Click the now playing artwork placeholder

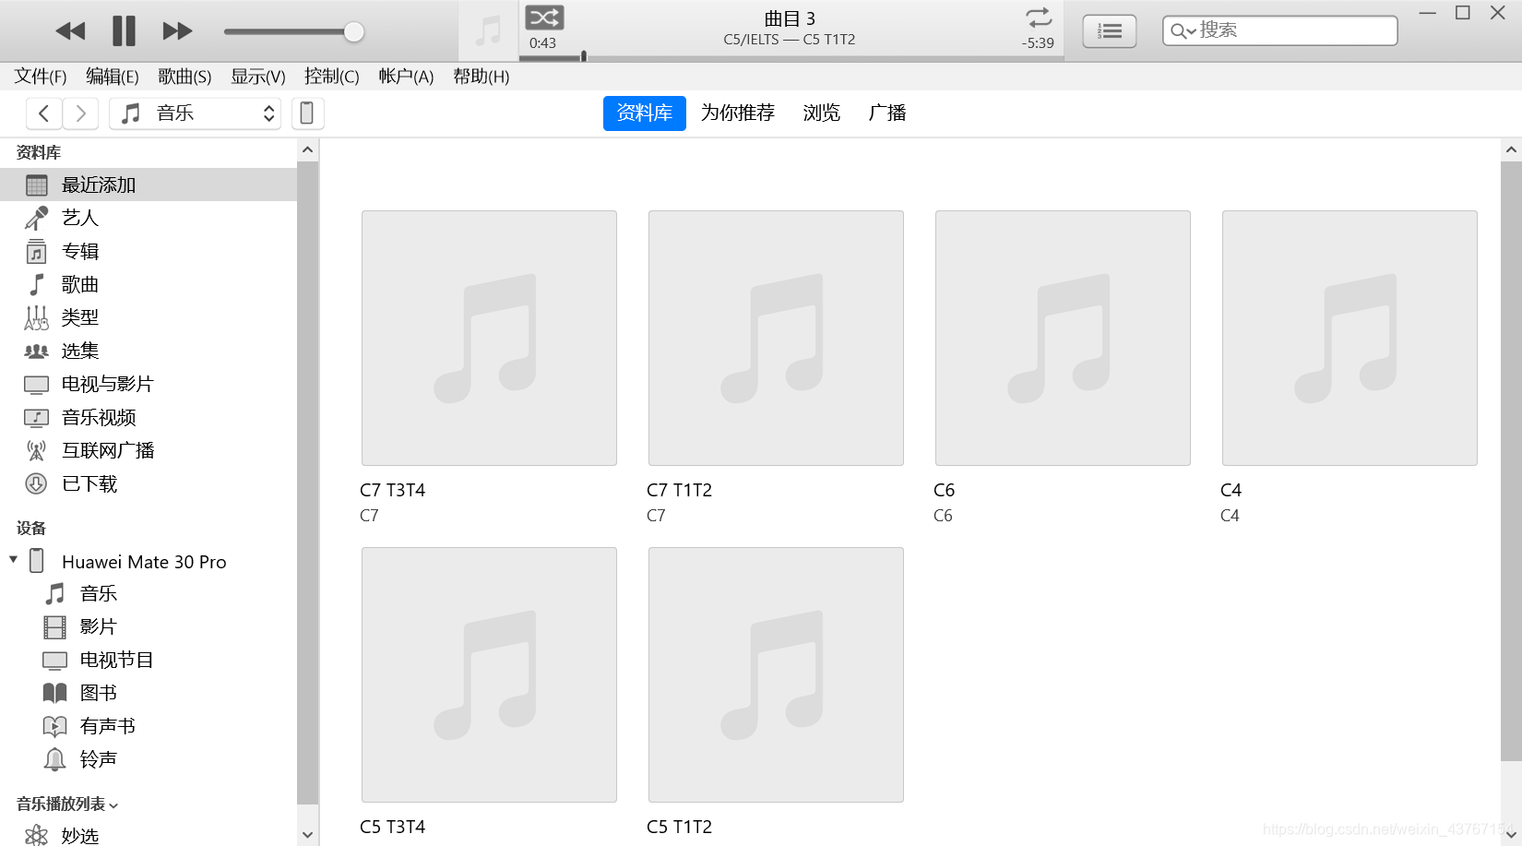(x=489, y=31)
